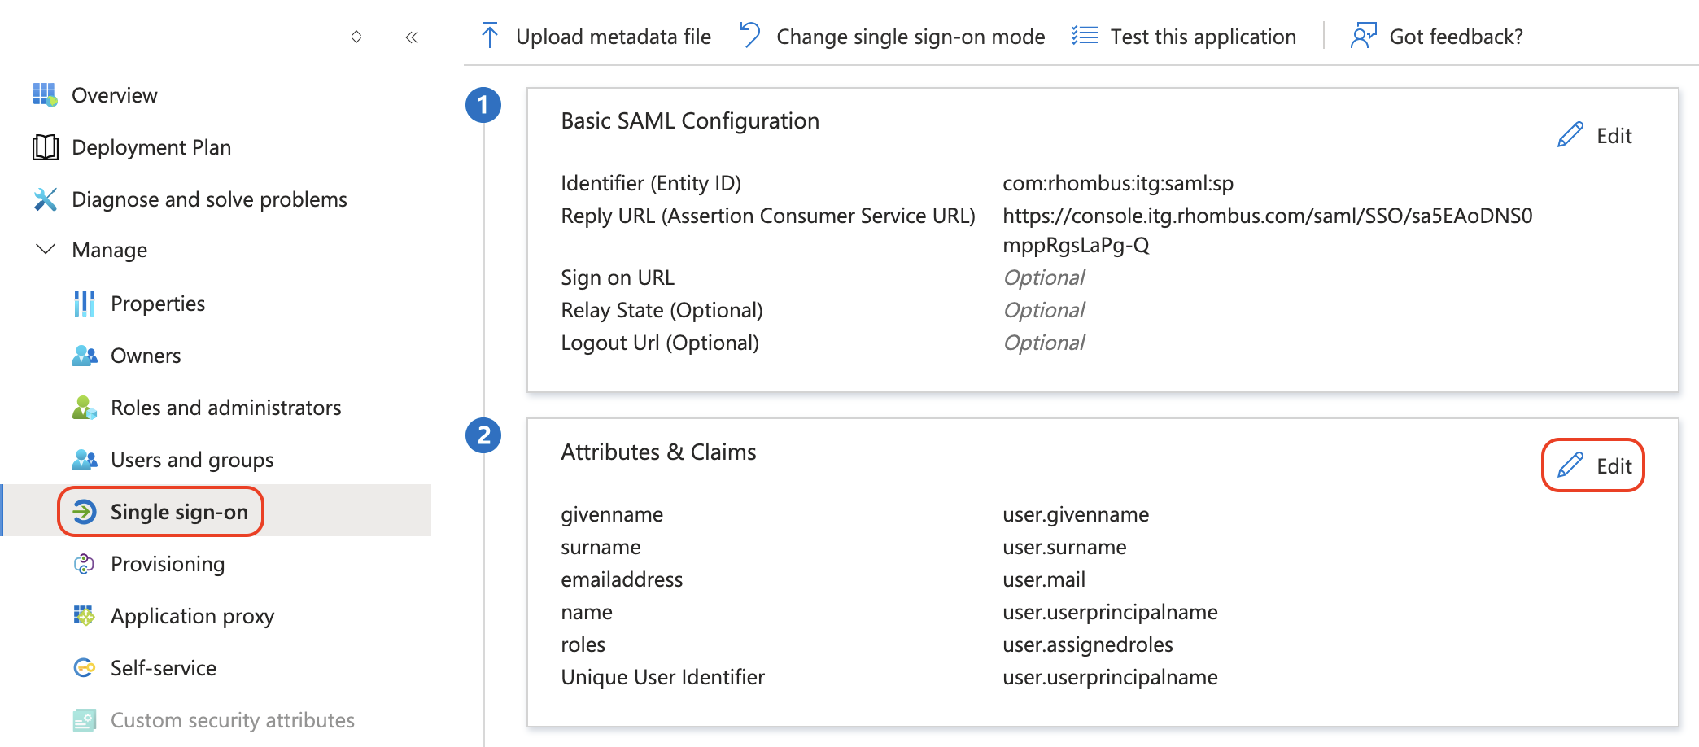Click the Deployment Plan book icon
The image size is (1699, 747).
point(45,147)
